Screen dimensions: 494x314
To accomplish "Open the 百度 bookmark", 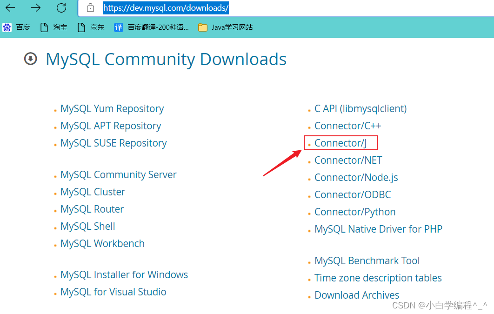I will [16, 27].
